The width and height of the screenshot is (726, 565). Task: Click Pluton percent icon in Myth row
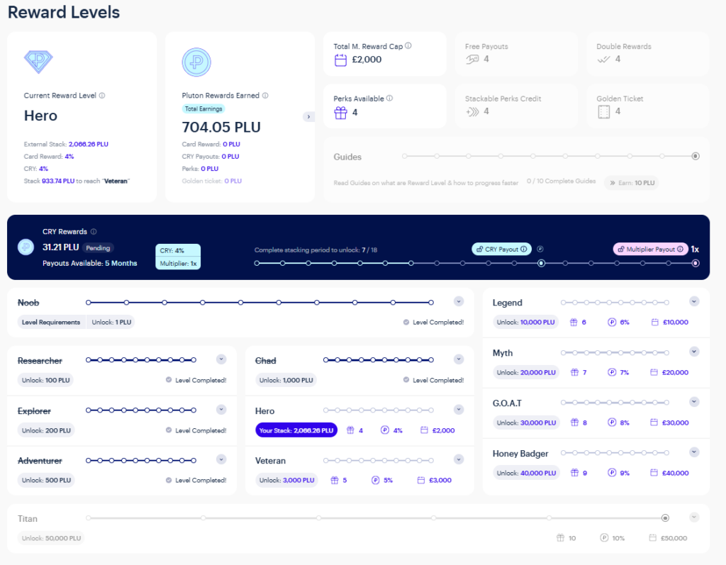612,372
